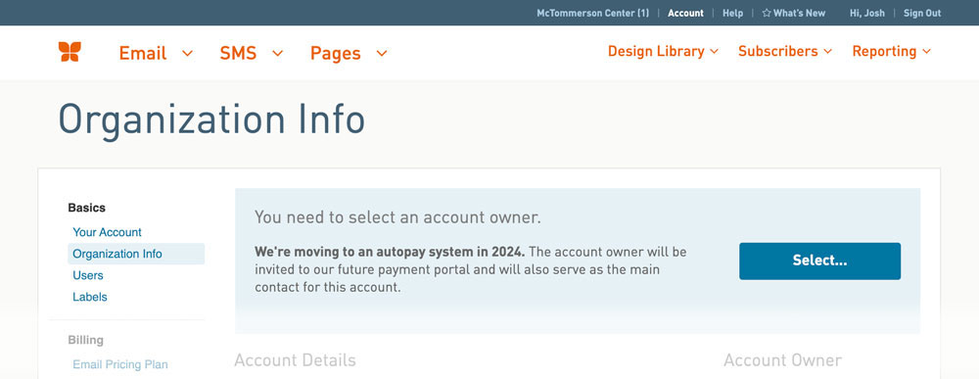The image size is (979, 379).
Task: Expand the Email menu chevron
Action: [x=187, y=54]
